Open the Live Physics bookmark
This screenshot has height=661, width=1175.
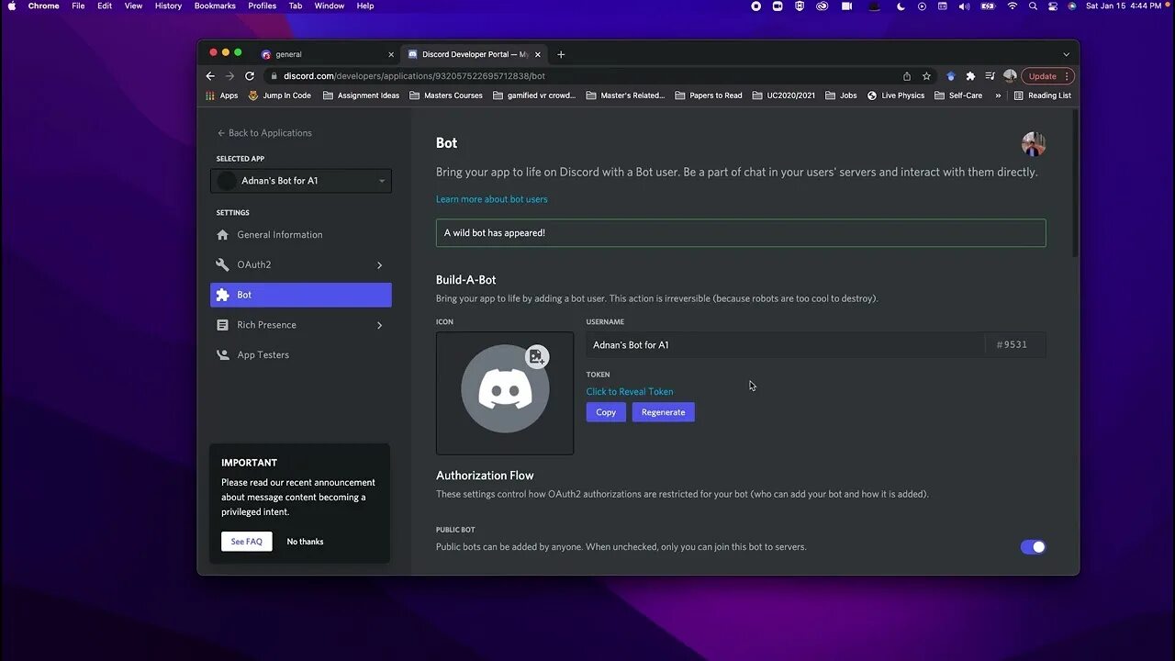click(896, 95)
